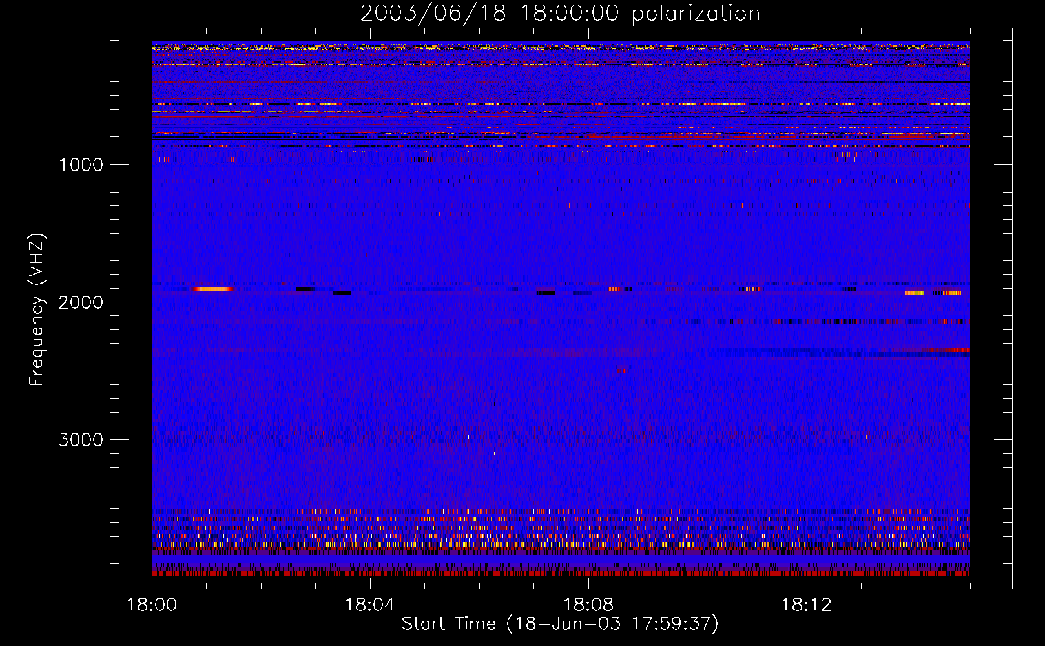Select the 2000 frequency tick label
The image size is (1045, 646).
pyautogui.click(x=81, y=302)
